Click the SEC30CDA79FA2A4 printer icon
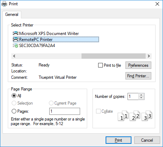 tap(16, 46)
